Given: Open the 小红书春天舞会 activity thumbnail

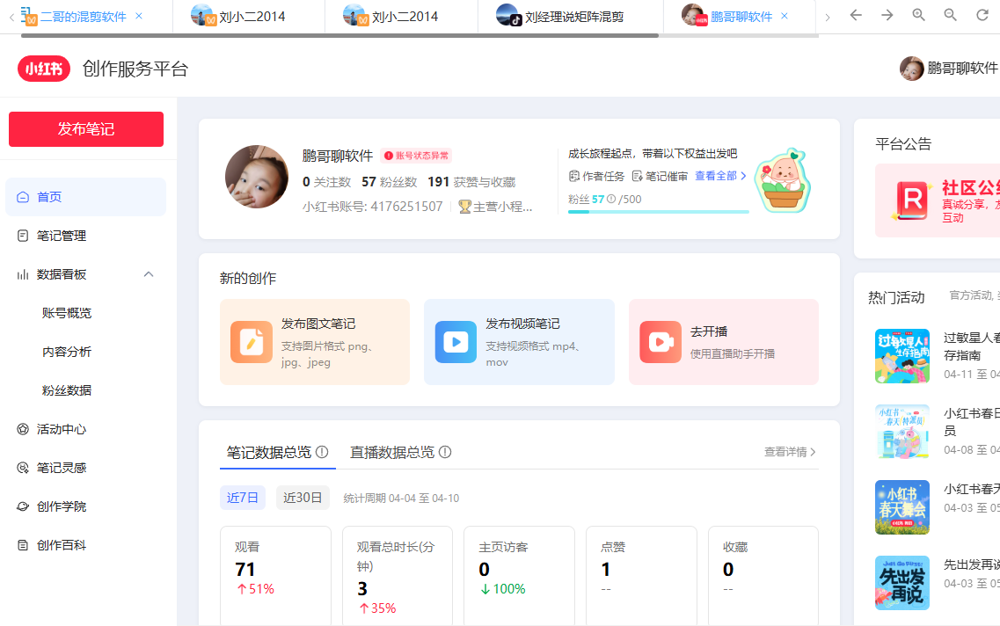Looking at the screenshot, I should pos(901,507).
